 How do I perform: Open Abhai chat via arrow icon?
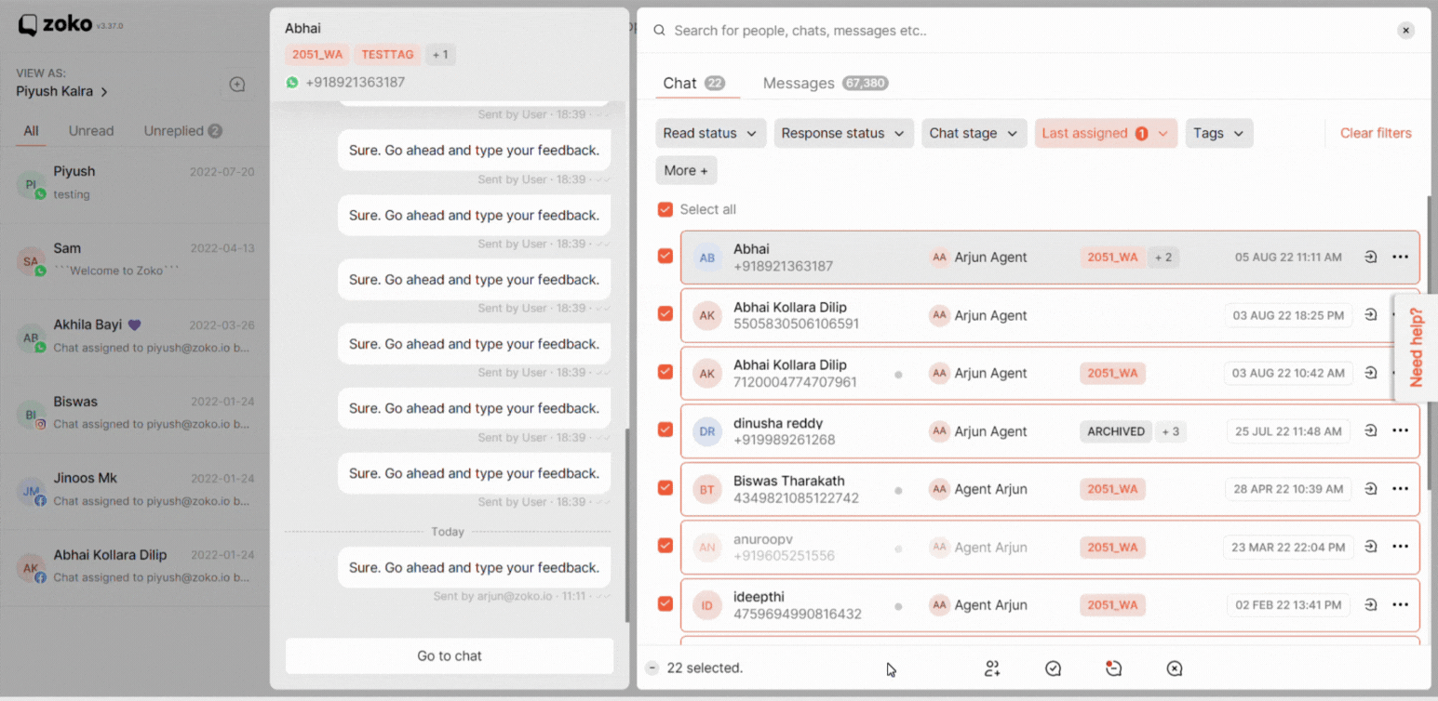click(x=1370, y=257)
